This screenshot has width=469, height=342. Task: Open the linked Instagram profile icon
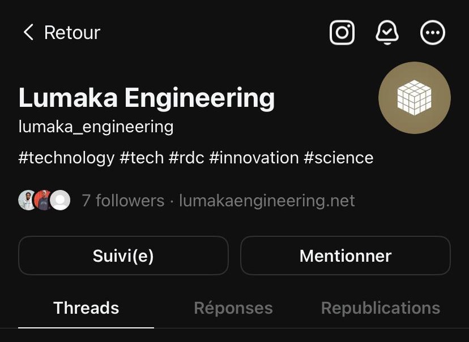coord(342,33)
